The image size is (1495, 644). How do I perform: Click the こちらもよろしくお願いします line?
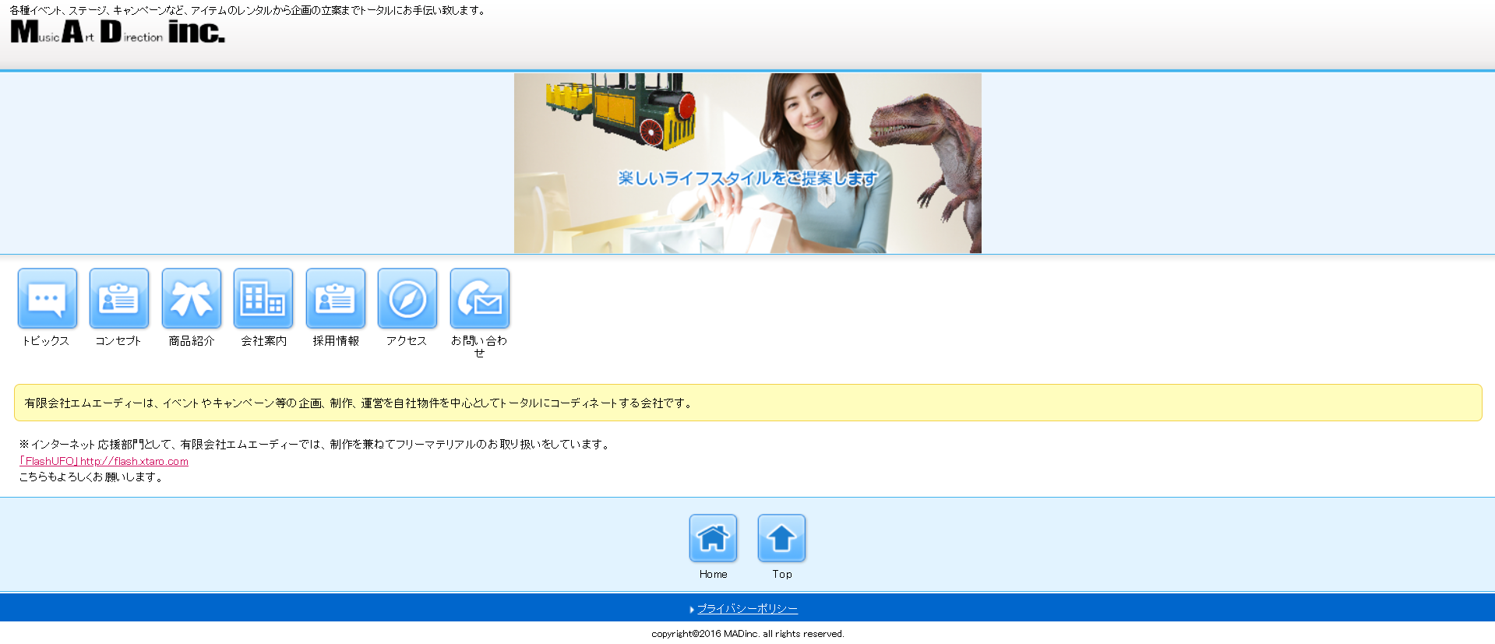92,477
